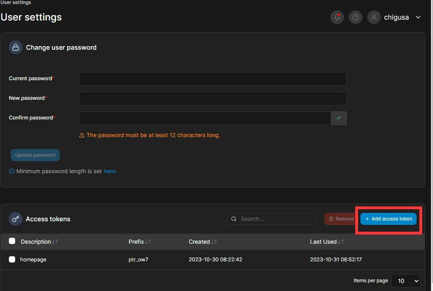The image size is (433, 291).
Task: Click the info icon beside Minimum password length
Action: point(12,171)
